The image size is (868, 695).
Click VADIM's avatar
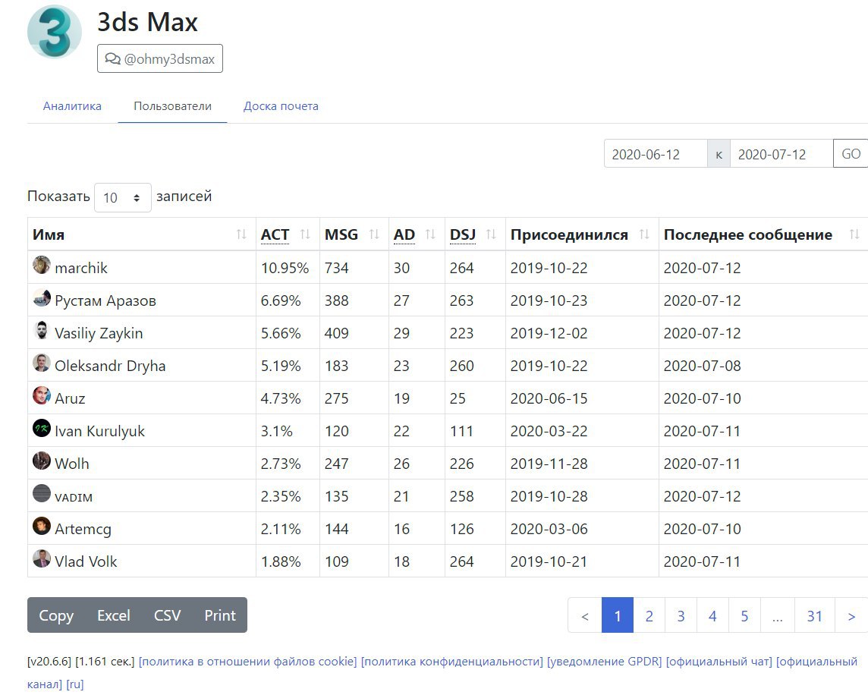tap(42, 493)
